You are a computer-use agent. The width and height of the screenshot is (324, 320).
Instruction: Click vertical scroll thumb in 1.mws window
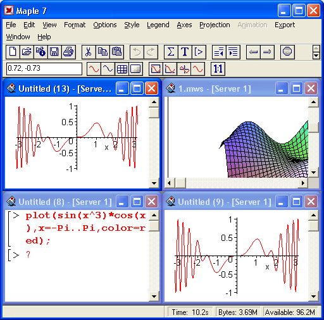[x=313, y=127]
